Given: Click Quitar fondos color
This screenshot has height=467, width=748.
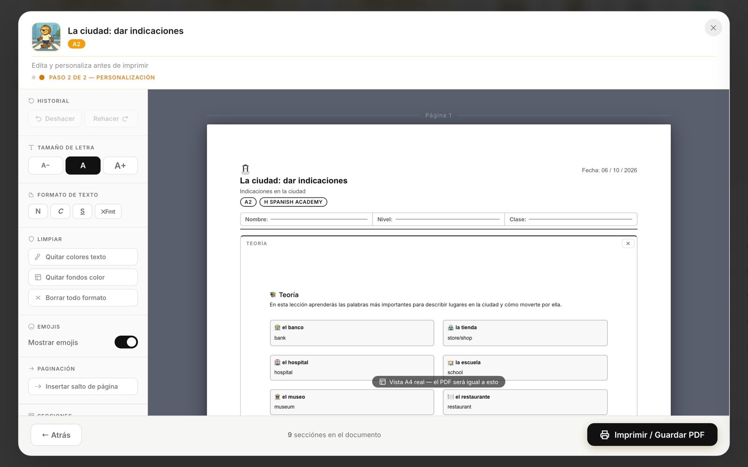Looking at the screenshot, I should (83, 277).
